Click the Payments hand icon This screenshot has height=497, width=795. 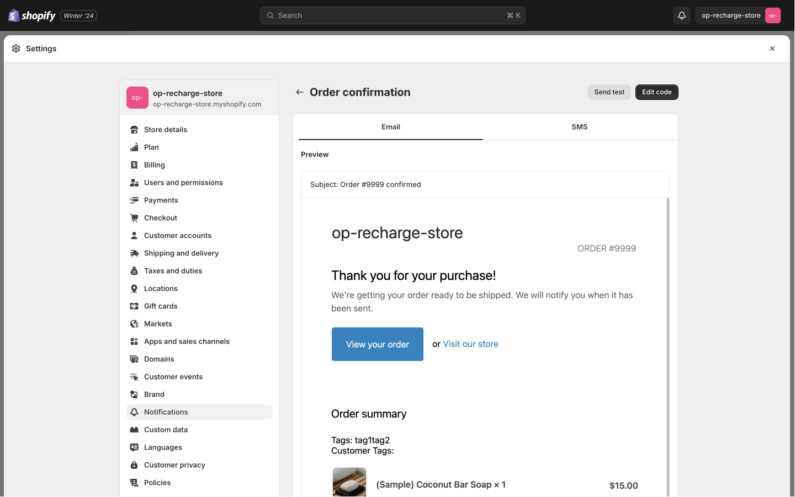point(134,200)
